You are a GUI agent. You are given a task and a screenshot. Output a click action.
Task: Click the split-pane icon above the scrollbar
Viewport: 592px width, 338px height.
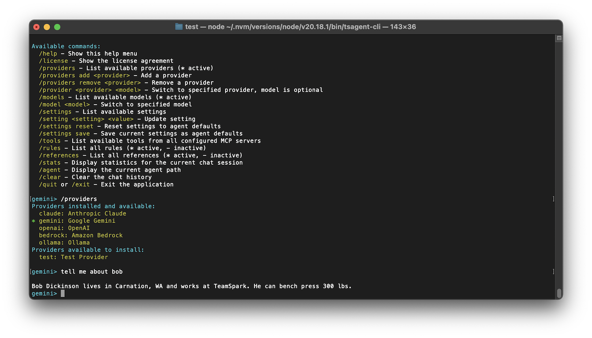click(x=559, y=38)
